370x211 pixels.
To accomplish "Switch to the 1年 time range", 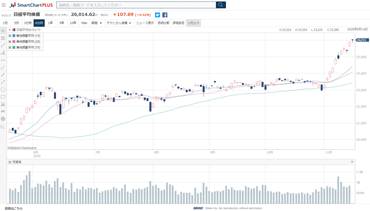I will (x=50, y=23).
